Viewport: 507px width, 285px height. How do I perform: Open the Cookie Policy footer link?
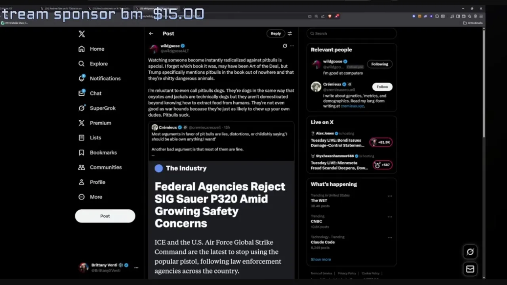pyautogui.click(x=370, y=274)
